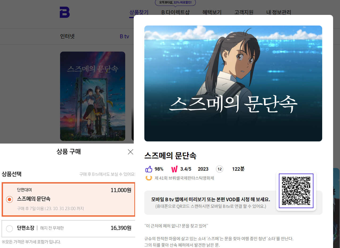Screen dimensions: 340x248
Task: Open the 내 정보관리 menu
Action: 279,12
